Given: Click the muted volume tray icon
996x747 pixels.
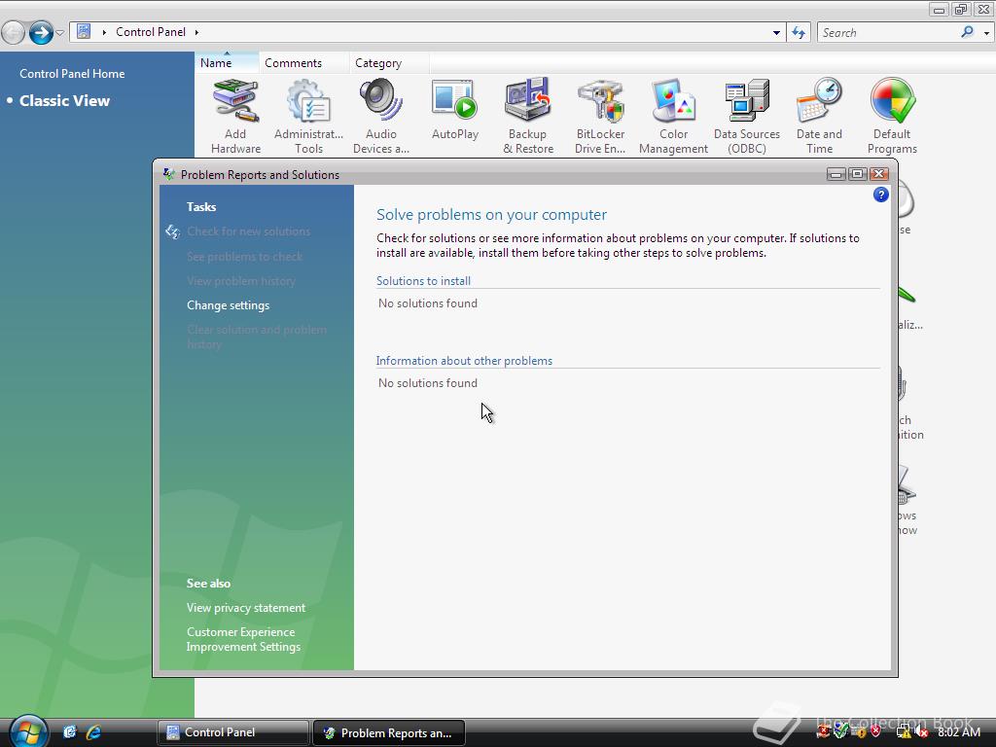Looking at the screenshot, I should click(922, 732).
